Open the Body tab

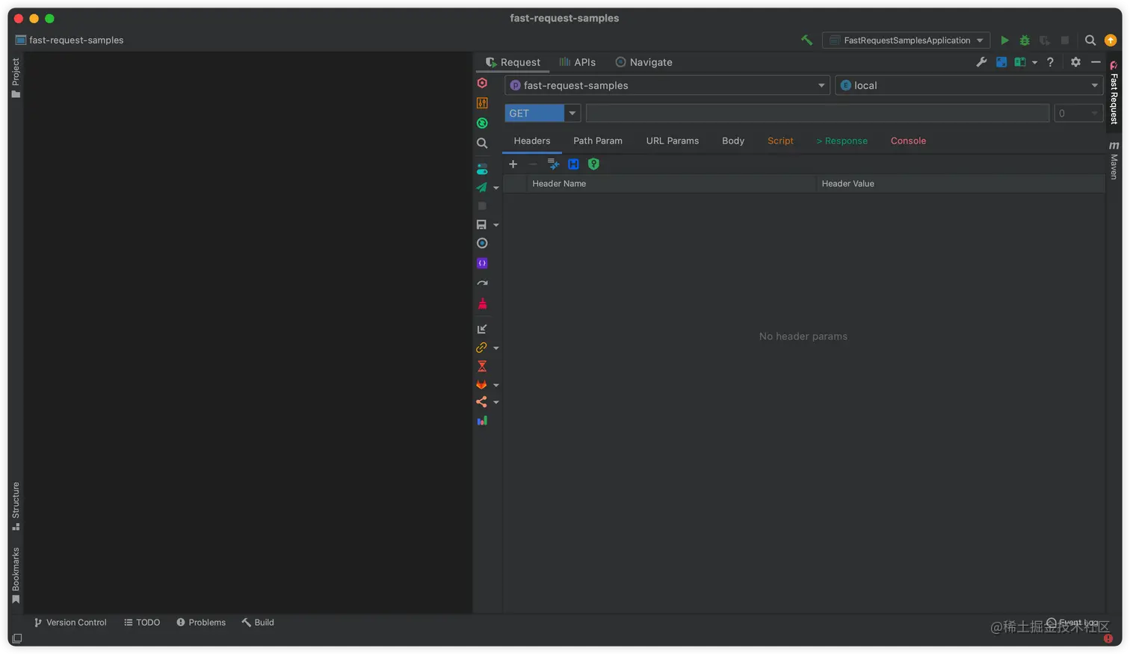click(732, 141)
